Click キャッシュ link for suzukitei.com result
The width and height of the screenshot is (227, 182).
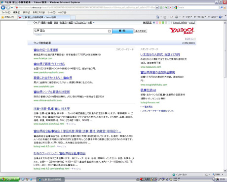[x=71, y=124]
